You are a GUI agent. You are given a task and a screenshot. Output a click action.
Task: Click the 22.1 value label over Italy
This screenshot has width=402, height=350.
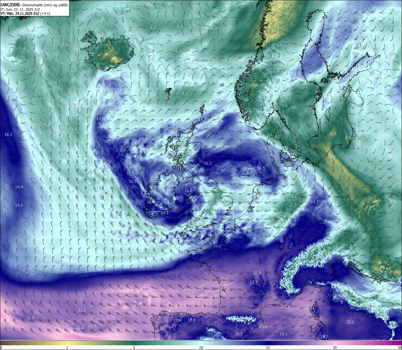(x=350, y=322)
